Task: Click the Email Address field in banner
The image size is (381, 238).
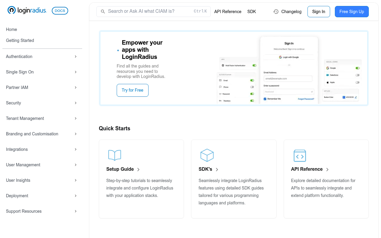Action: (288, 79)
